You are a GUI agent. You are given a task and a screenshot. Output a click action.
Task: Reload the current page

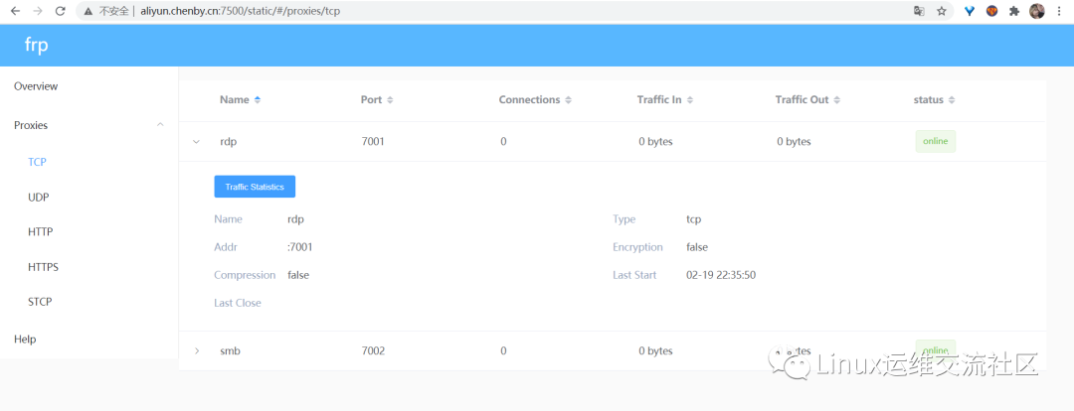pyautogui.click(x=61, y=11)
